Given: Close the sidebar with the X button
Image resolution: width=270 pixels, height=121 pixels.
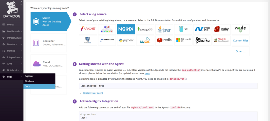Looking at the screenshot, I should tap(21, 2).
